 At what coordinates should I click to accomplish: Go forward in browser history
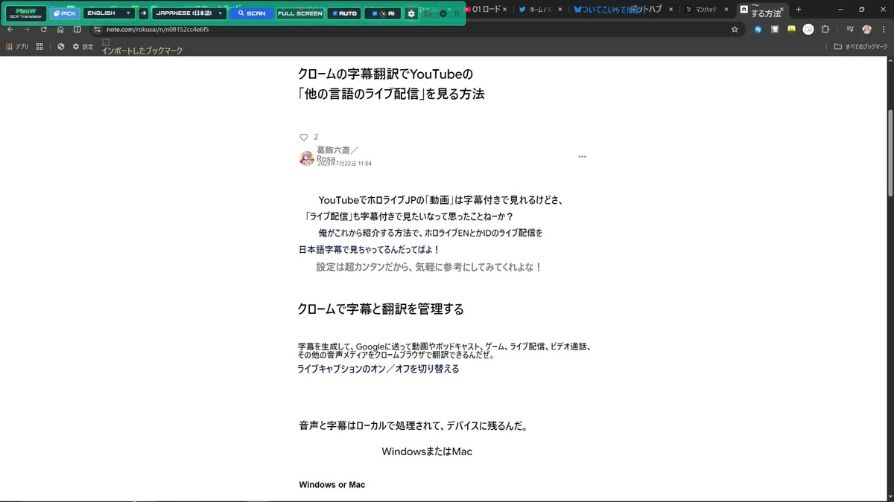[x=28, y=29]
